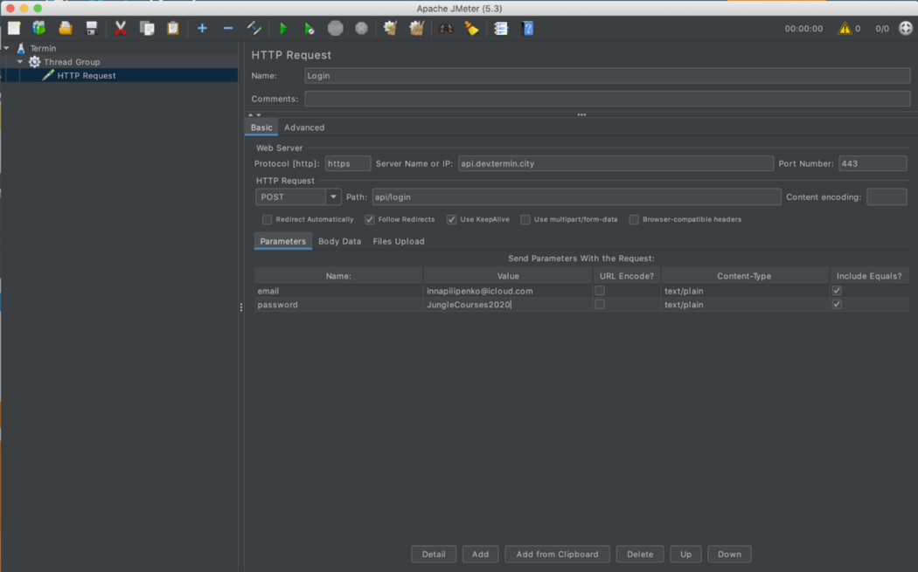
Task: Enable Redirect Automatically checkbox
Action: (268, 220)
